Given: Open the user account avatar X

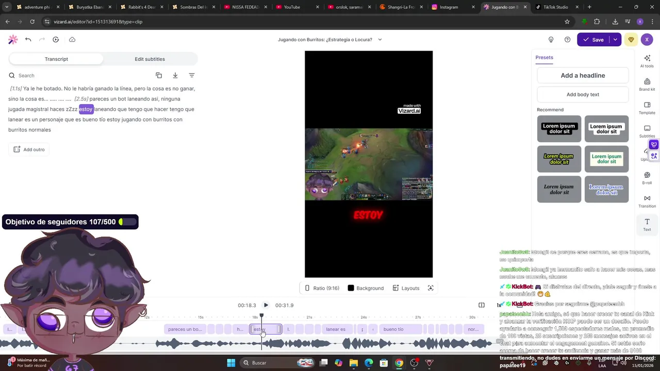Looking at the screenshot, I should 647,40.
